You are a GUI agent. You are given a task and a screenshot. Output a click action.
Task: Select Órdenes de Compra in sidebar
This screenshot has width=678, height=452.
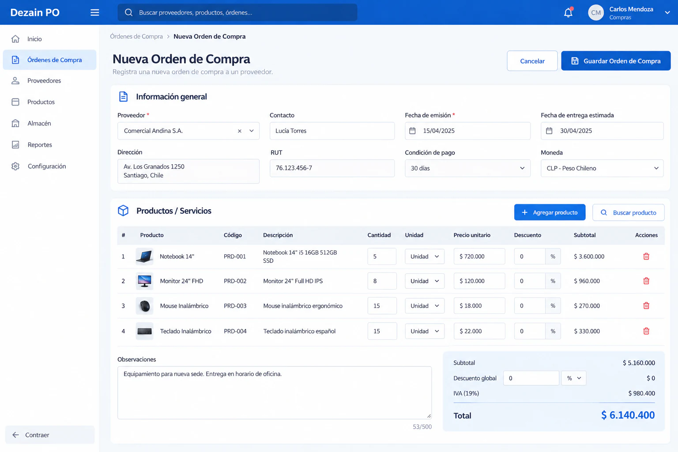point(49,60)
